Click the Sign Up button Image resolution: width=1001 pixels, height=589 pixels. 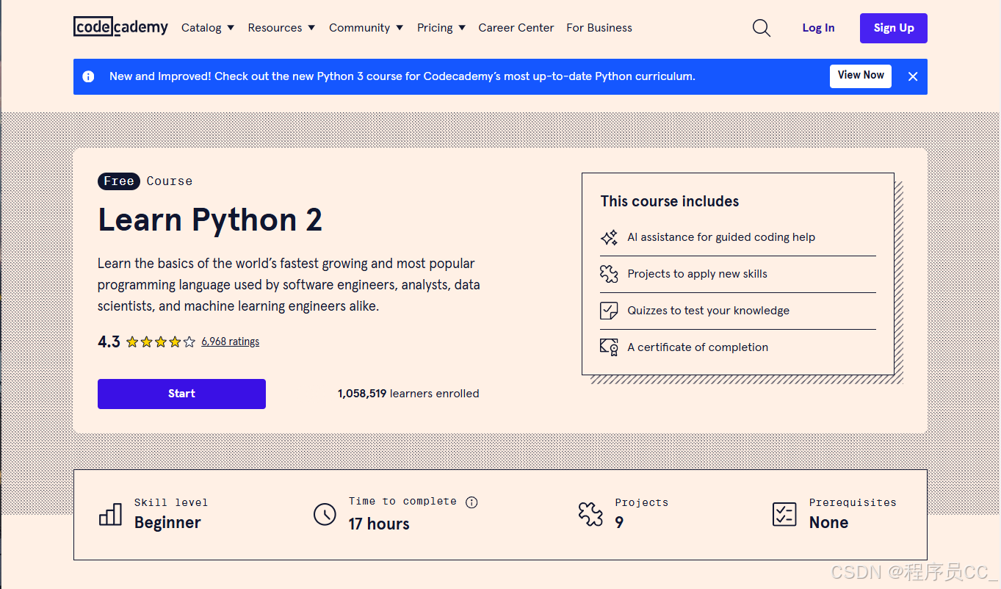894,28
